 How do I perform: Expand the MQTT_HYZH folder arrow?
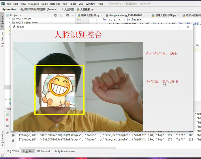tap(9, 19)
